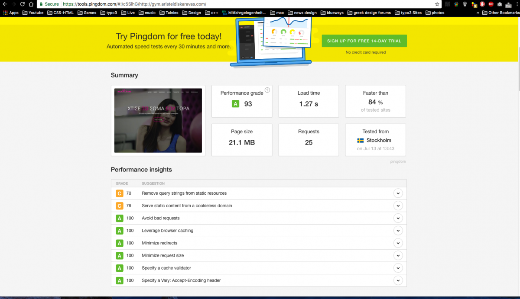Open the photos bookmarks folder

(435, 13)
